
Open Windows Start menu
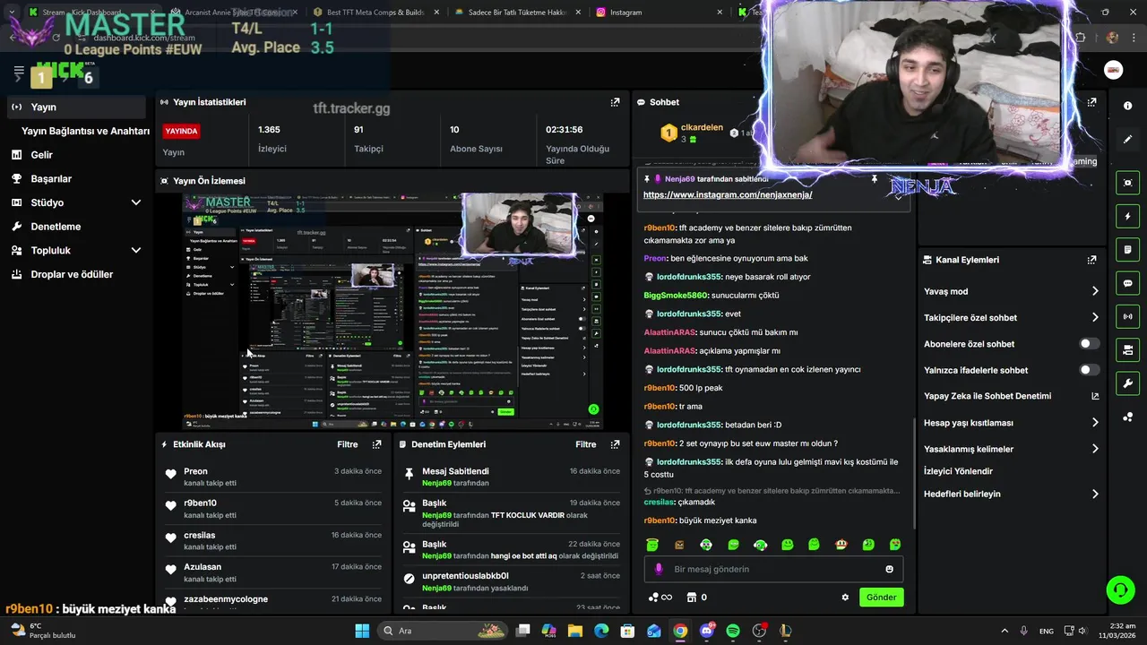pyautogui.click(x=362, y=631)
